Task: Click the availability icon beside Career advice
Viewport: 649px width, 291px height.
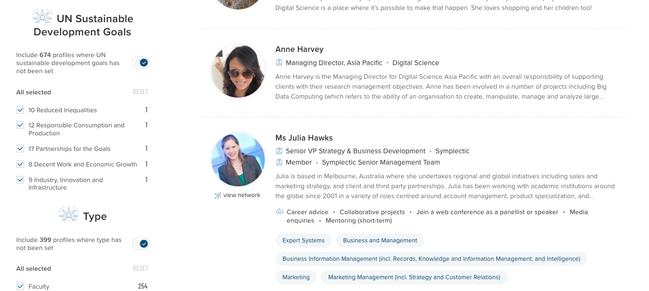Action: pos(279,212)
